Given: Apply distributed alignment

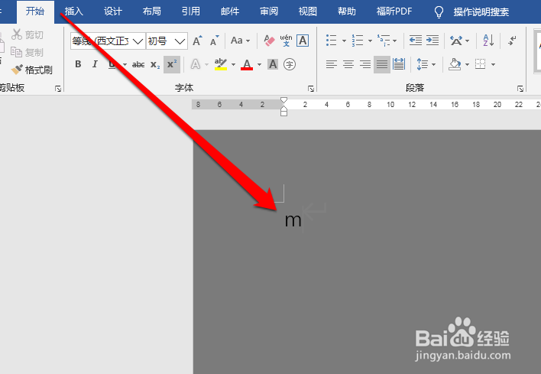Looking at the screenshot, I should coord(399,64).
